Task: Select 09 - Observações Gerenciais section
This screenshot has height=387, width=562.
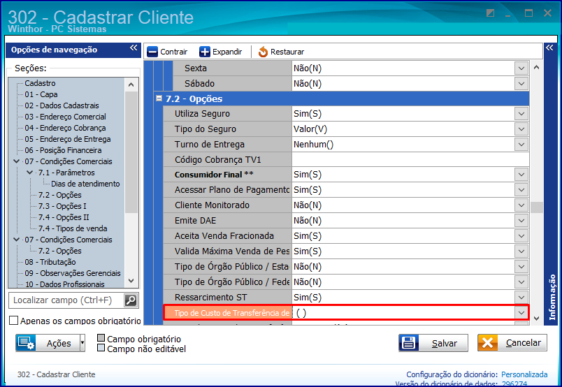Action: (x=73, y=273)
